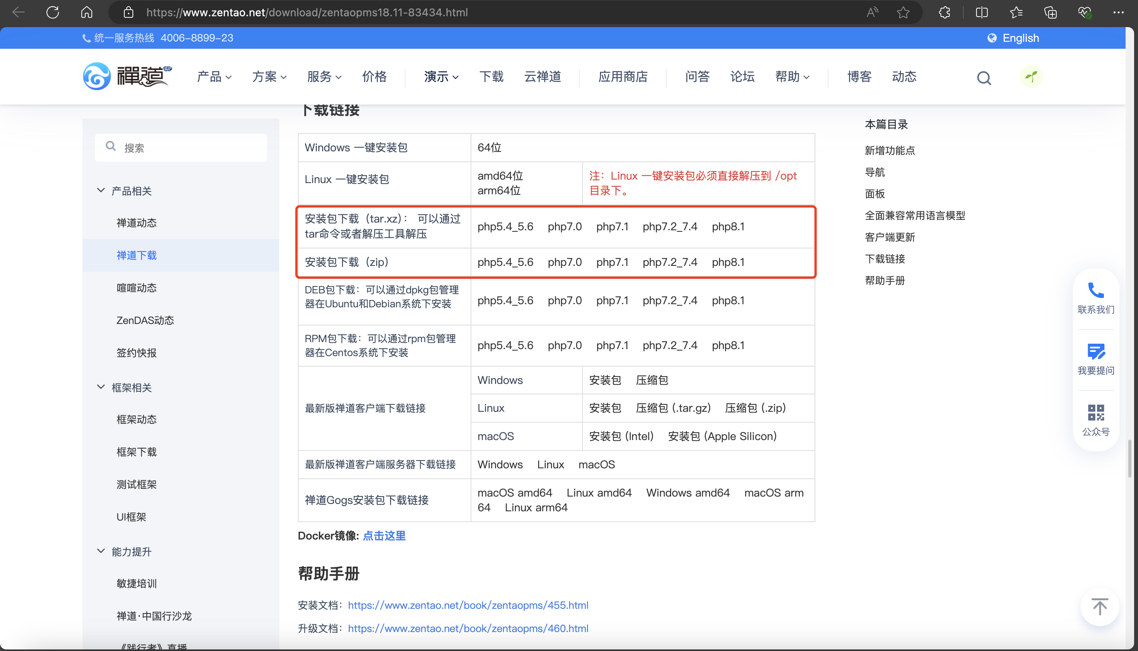Viewport: 1138px width, 651px height.
Task: Click the site search magnifier icon
Action: pos(984,78)
